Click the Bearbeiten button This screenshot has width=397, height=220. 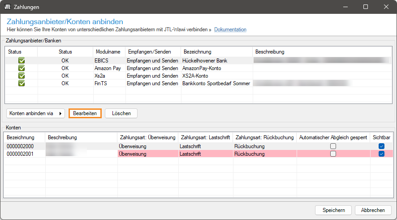coord(85,113)
